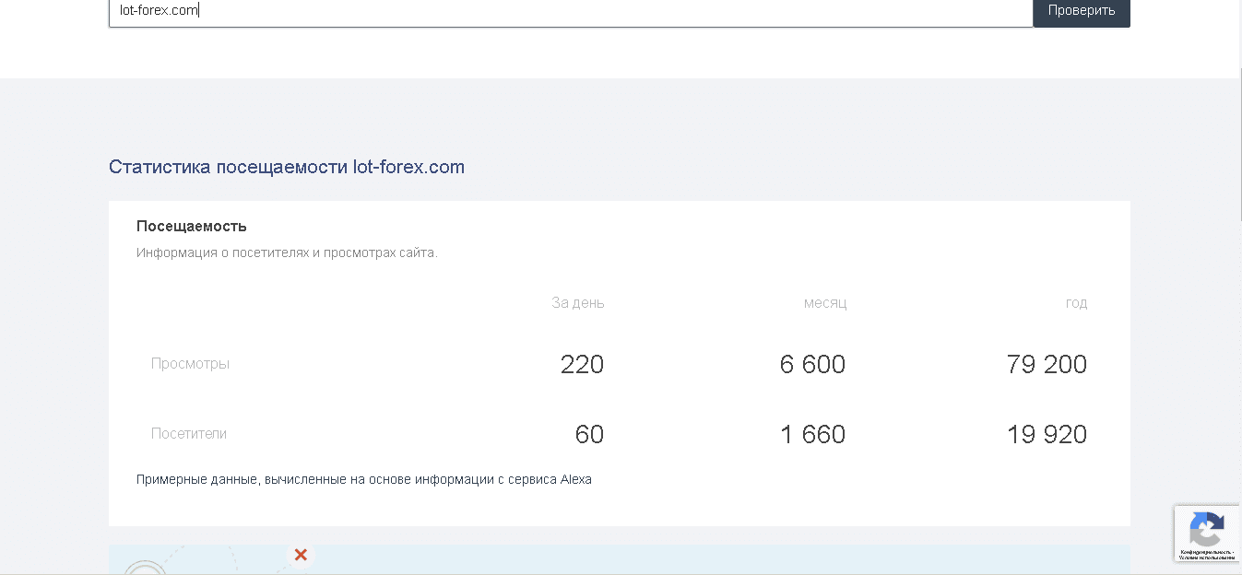Click the За день column header
Screen dimensions: 1242x575
[578, 303]
